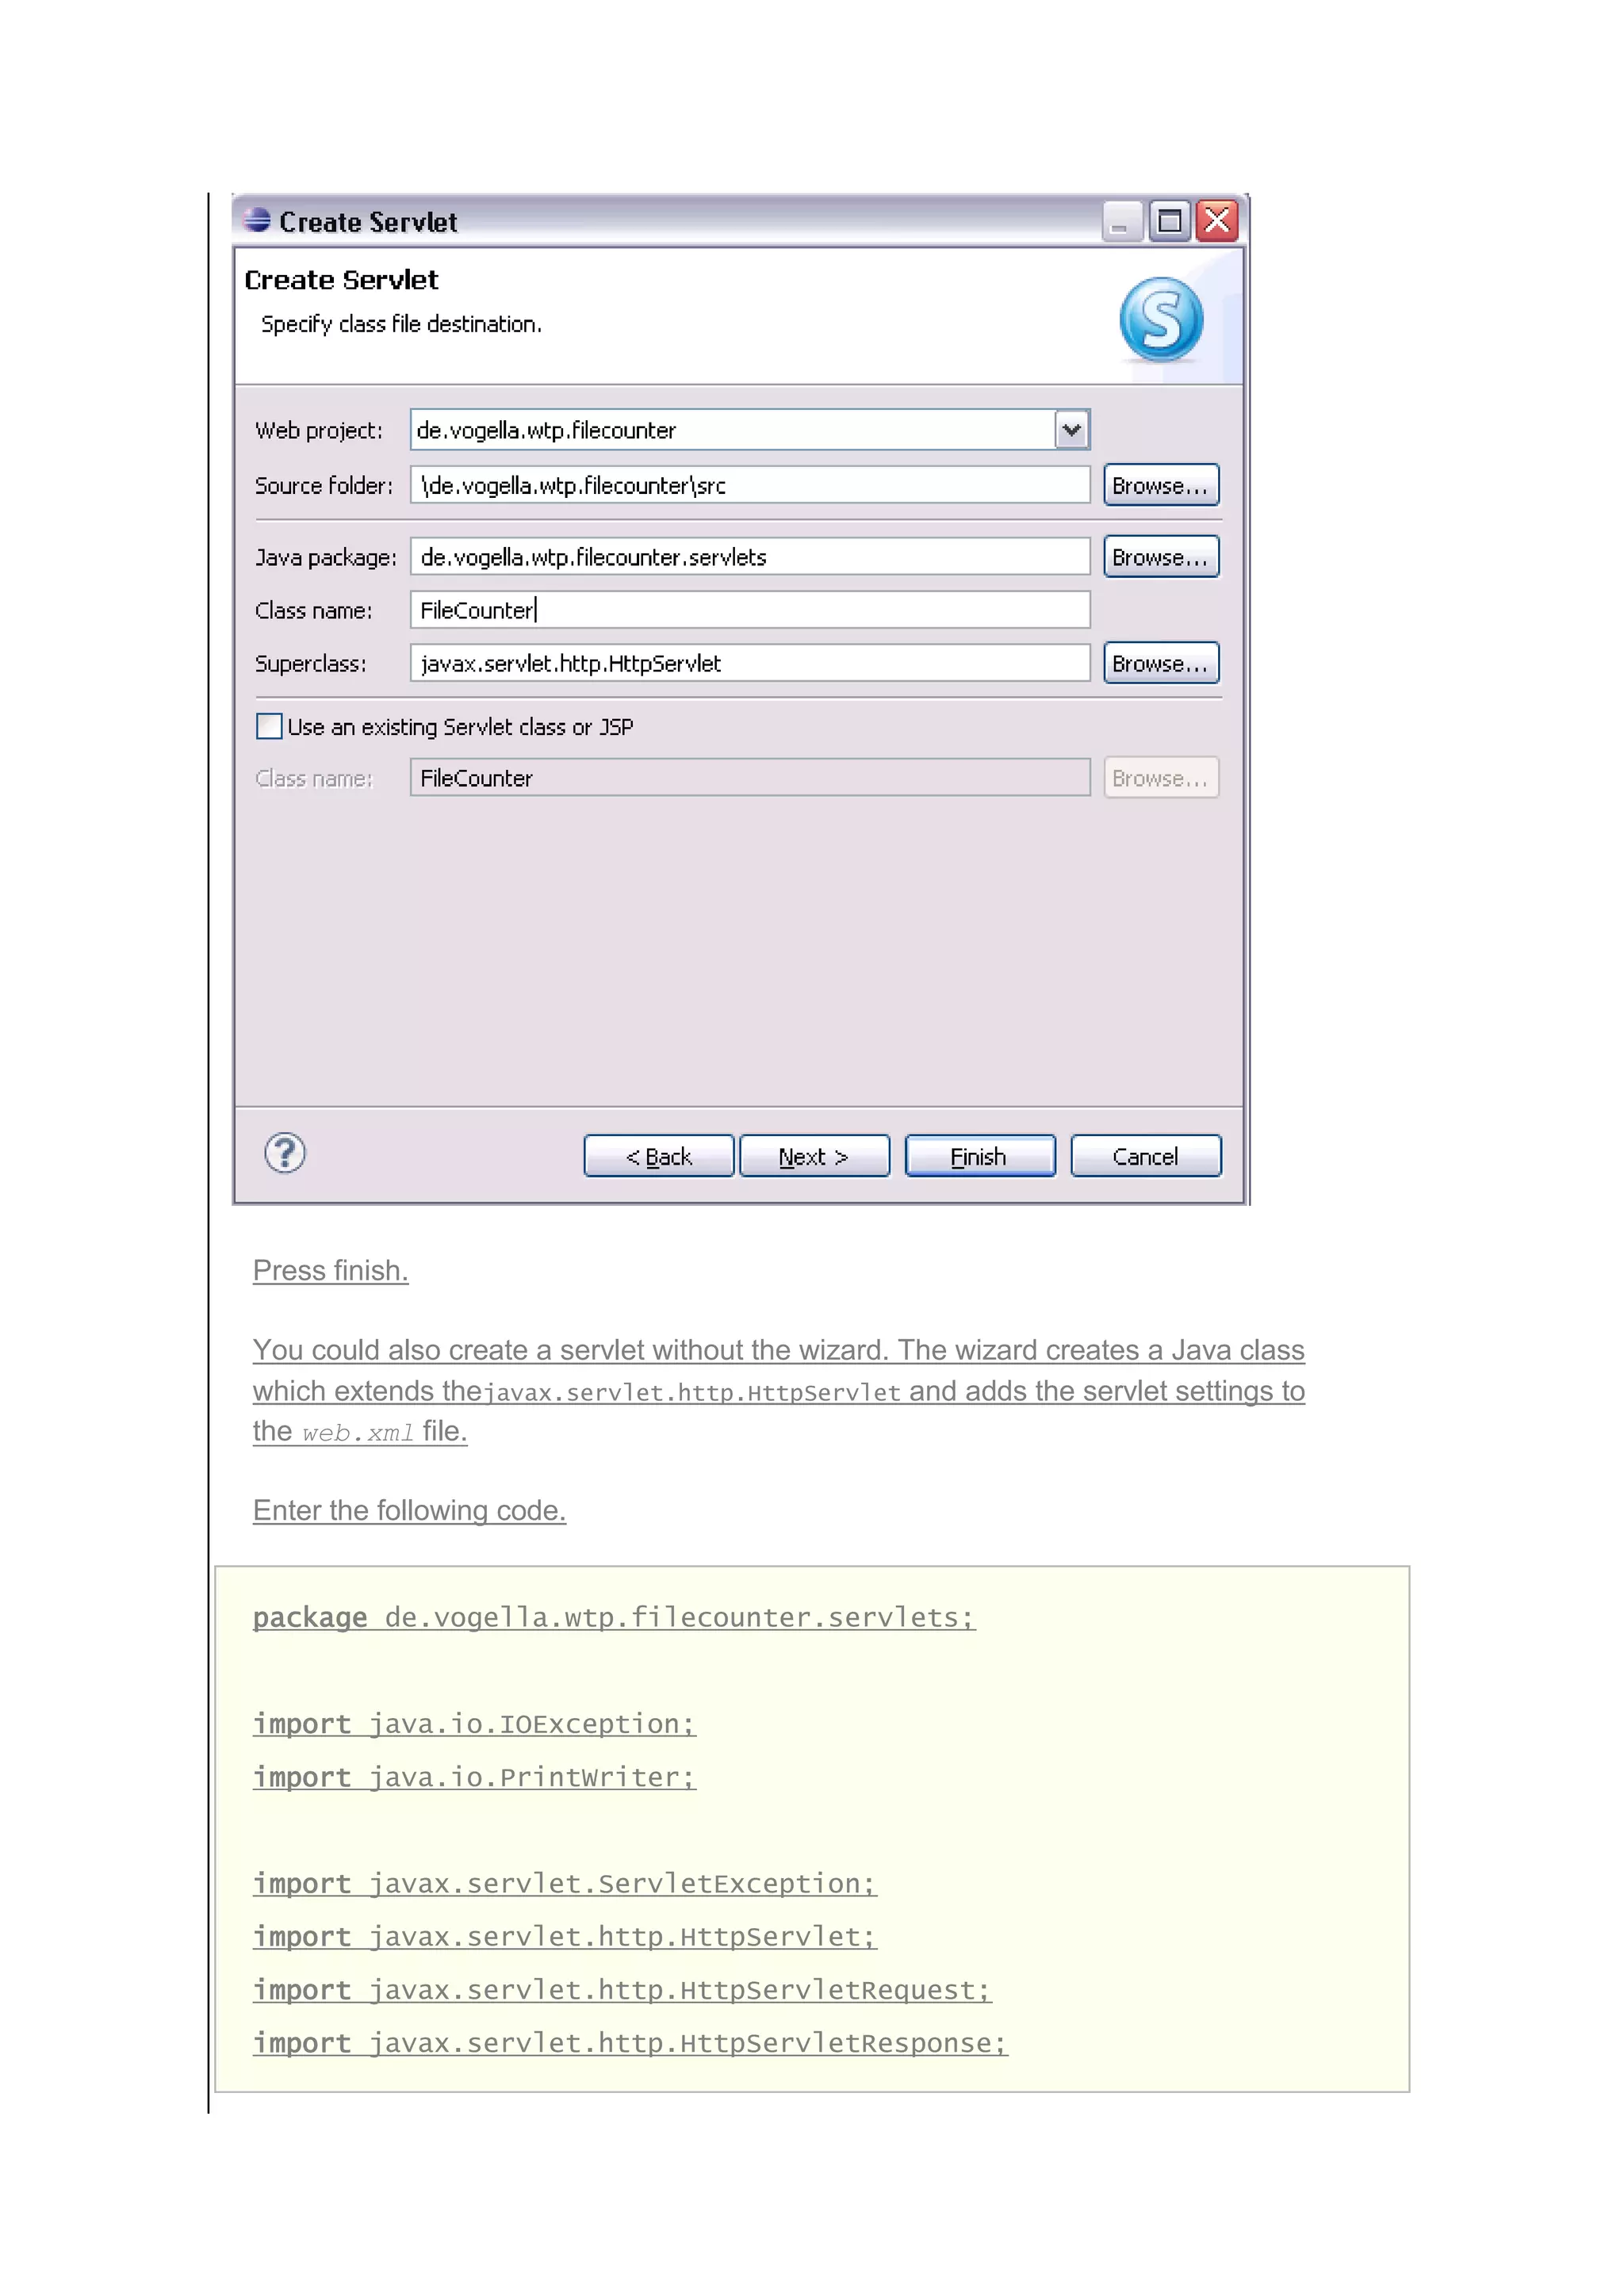Close the Create Servlet dialog
Image resolution: width=1624 pixels, height=2296 pixels.
1217,221
